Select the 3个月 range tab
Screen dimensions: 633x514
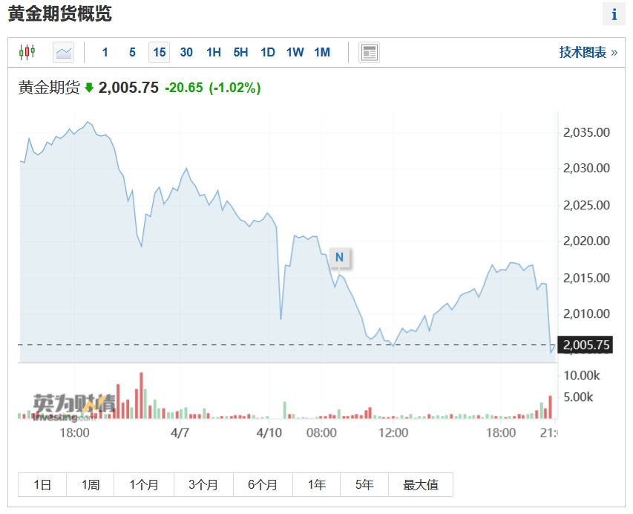point(203,484)
